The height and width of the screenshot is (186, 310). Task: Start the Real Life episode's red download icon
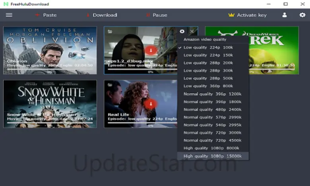tap(151, 104)
